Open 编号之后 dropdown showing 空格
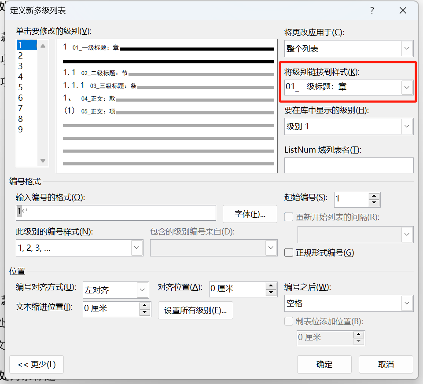 point(407,303)
